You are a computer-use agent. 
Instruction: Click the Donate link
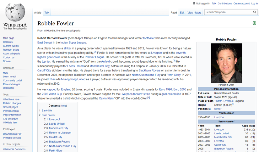pyautogui.click(x=7, y=61)
